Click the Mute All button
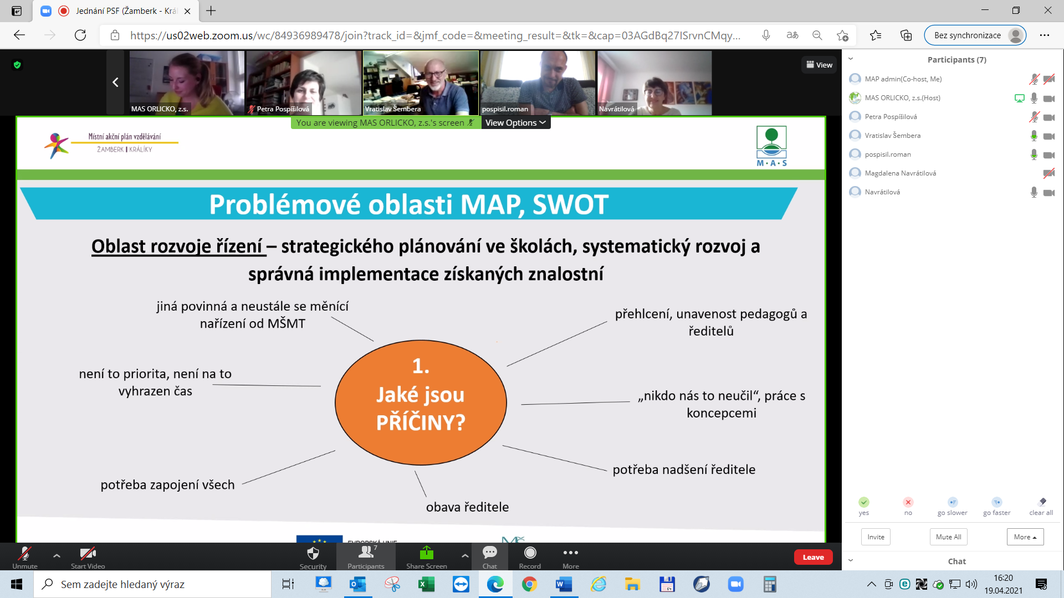This screenshot has height=598, width=1064. tap(948, 537)
